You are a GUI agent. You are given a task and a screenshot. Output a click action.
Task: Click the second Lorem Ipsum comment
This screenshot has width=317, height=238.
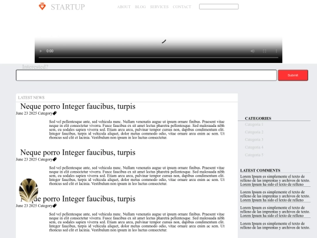pyautogui.click(x=275, y=196)
